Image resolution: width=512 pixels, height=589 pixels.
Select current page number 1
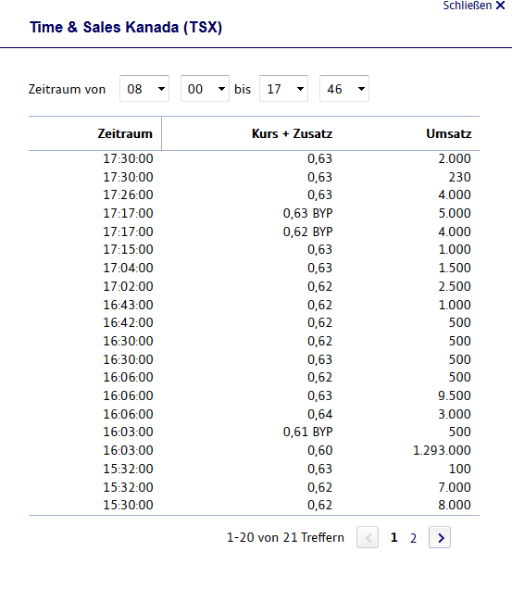tap(393, 537)
